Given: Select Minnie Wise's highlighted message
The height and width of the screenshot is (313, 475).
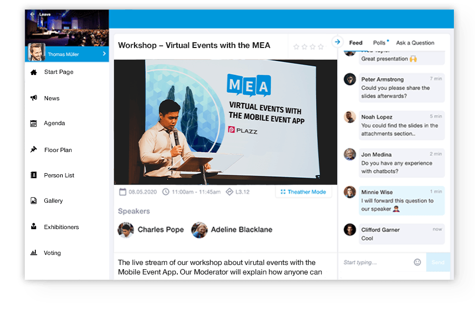Looking at the screenshot, I should (x=402, y=200).
